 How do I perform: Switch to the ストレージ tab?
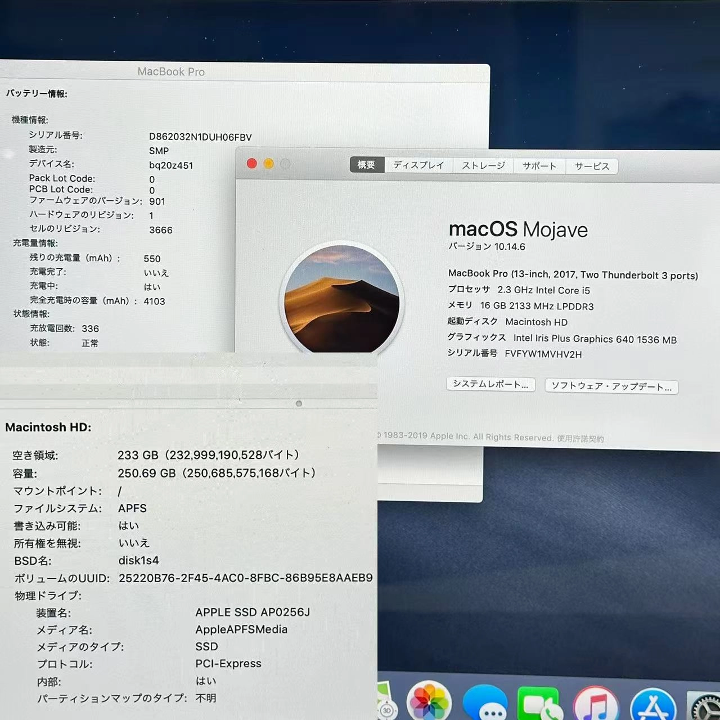482,165
